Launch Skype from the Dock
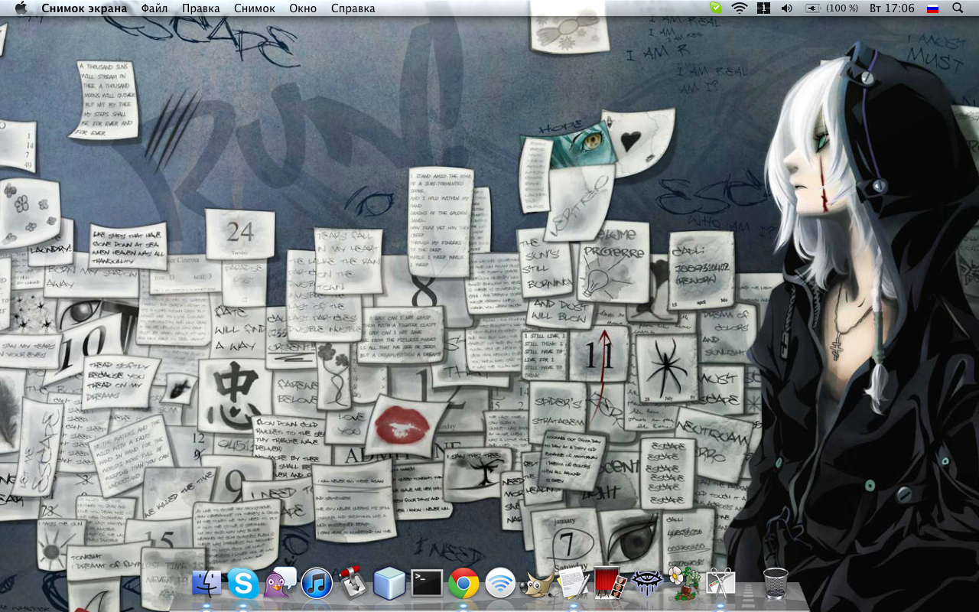979x612 pixels. (x=243, y=584)
